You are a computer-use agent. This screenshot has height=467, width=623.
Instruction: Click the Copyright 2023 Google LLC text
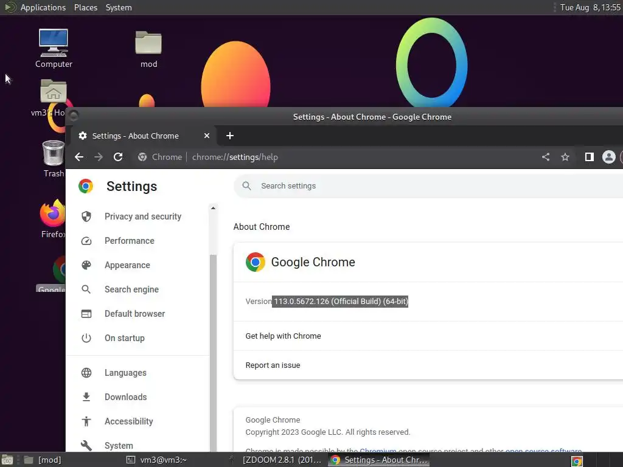328,432
